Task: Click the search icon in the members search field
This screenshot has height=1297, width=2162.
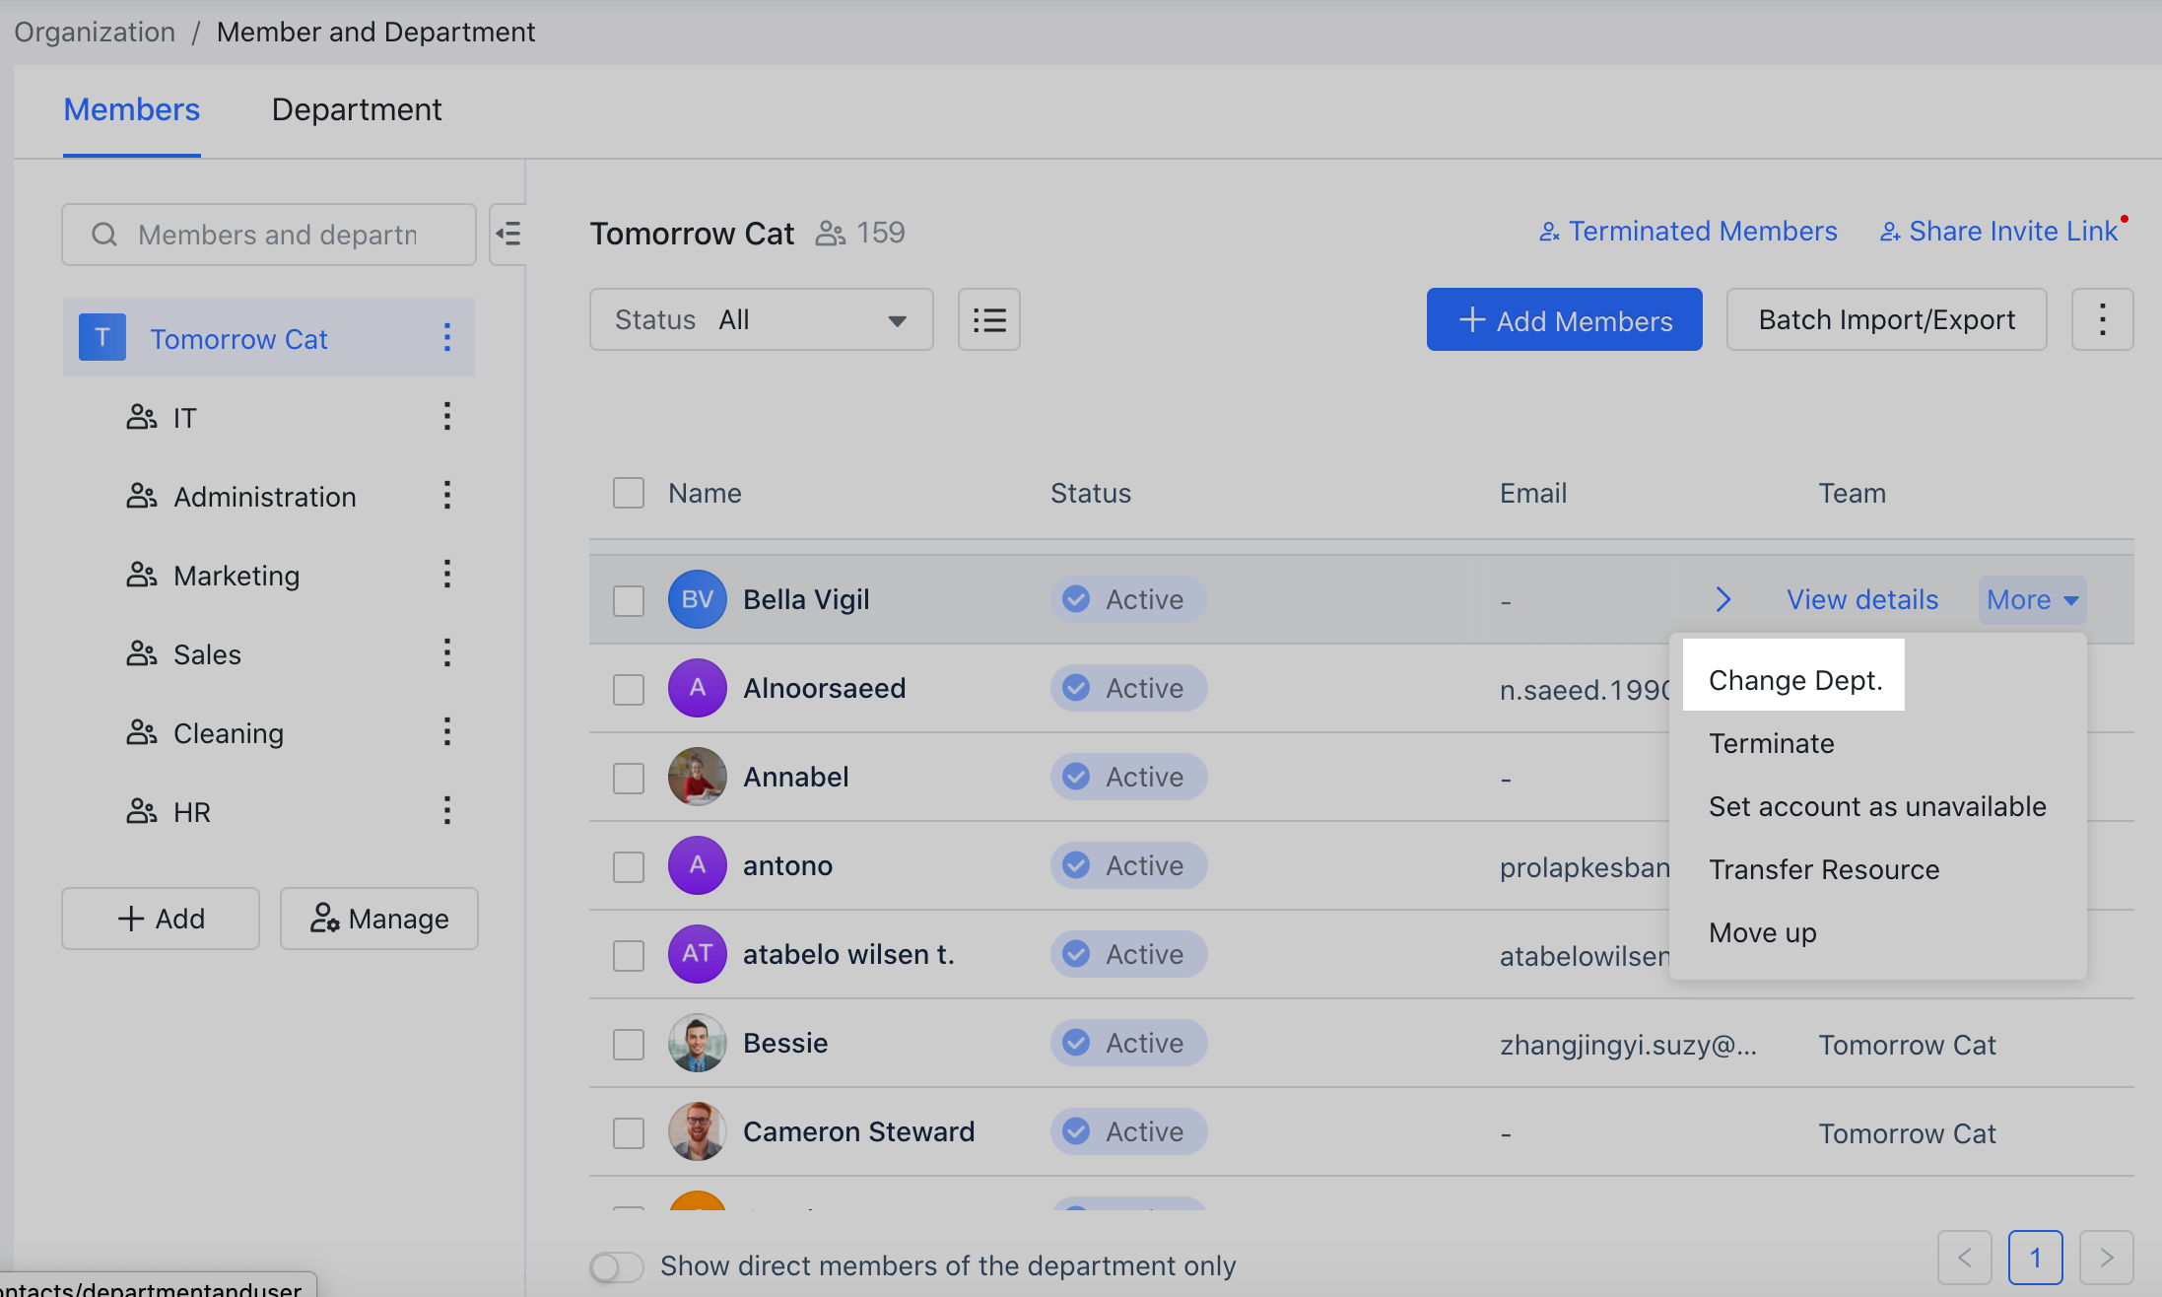Action: [103, 235]
